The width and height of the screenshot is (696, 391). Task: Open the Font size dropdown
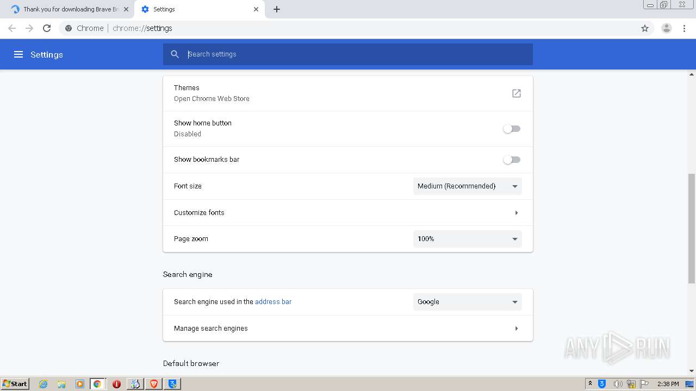(468, 186)
